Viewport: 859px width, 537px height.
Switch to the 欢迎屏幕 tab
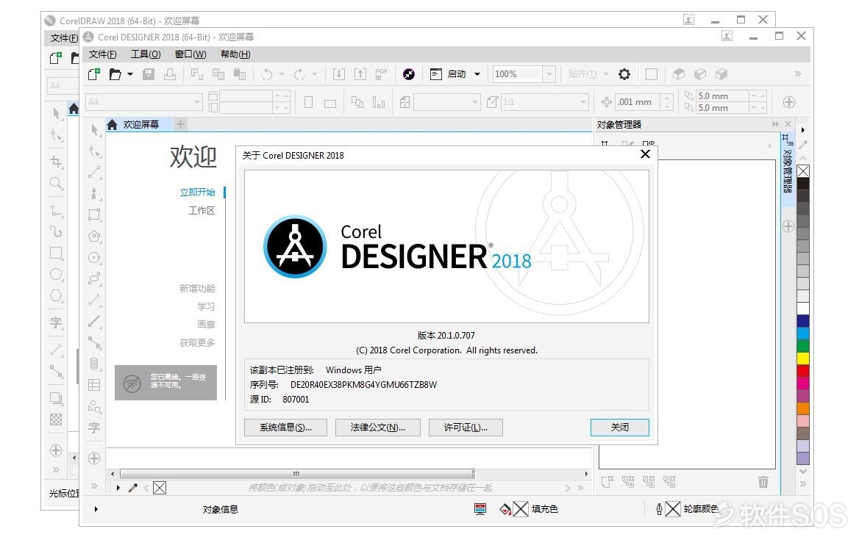(x=140, y=125)
